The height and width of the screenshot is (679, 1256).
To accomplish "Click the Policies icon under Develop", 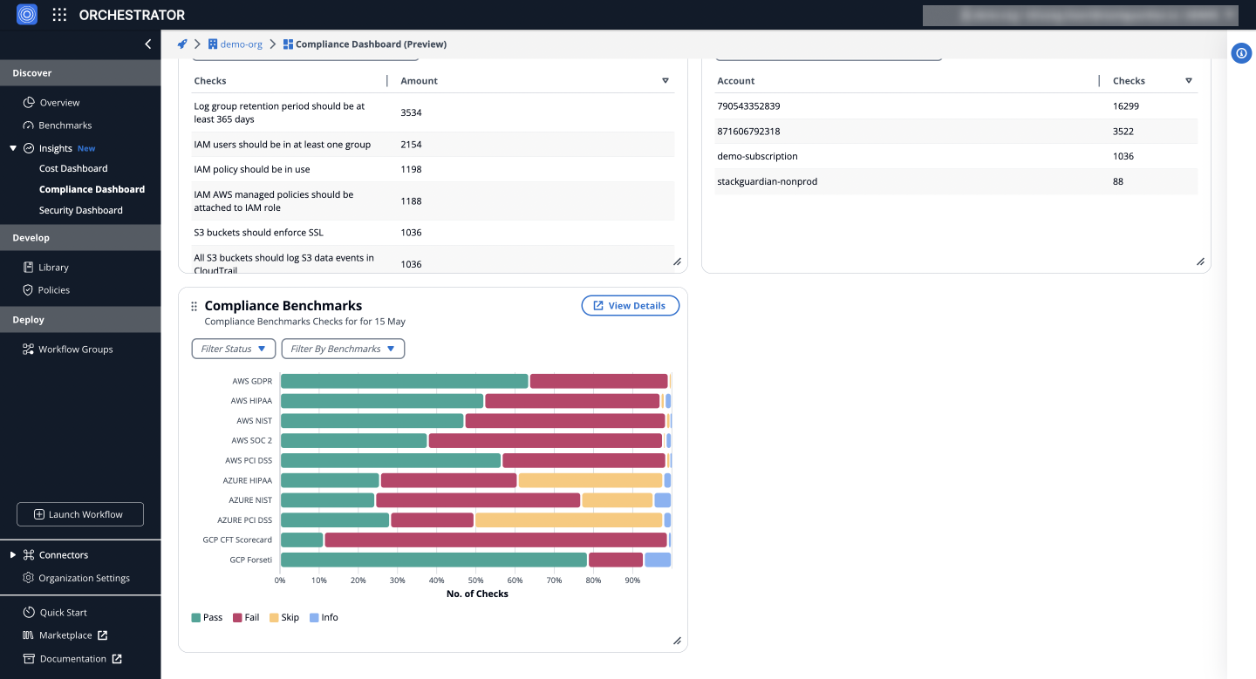I will pyautogui.click(x=30, y=289).
